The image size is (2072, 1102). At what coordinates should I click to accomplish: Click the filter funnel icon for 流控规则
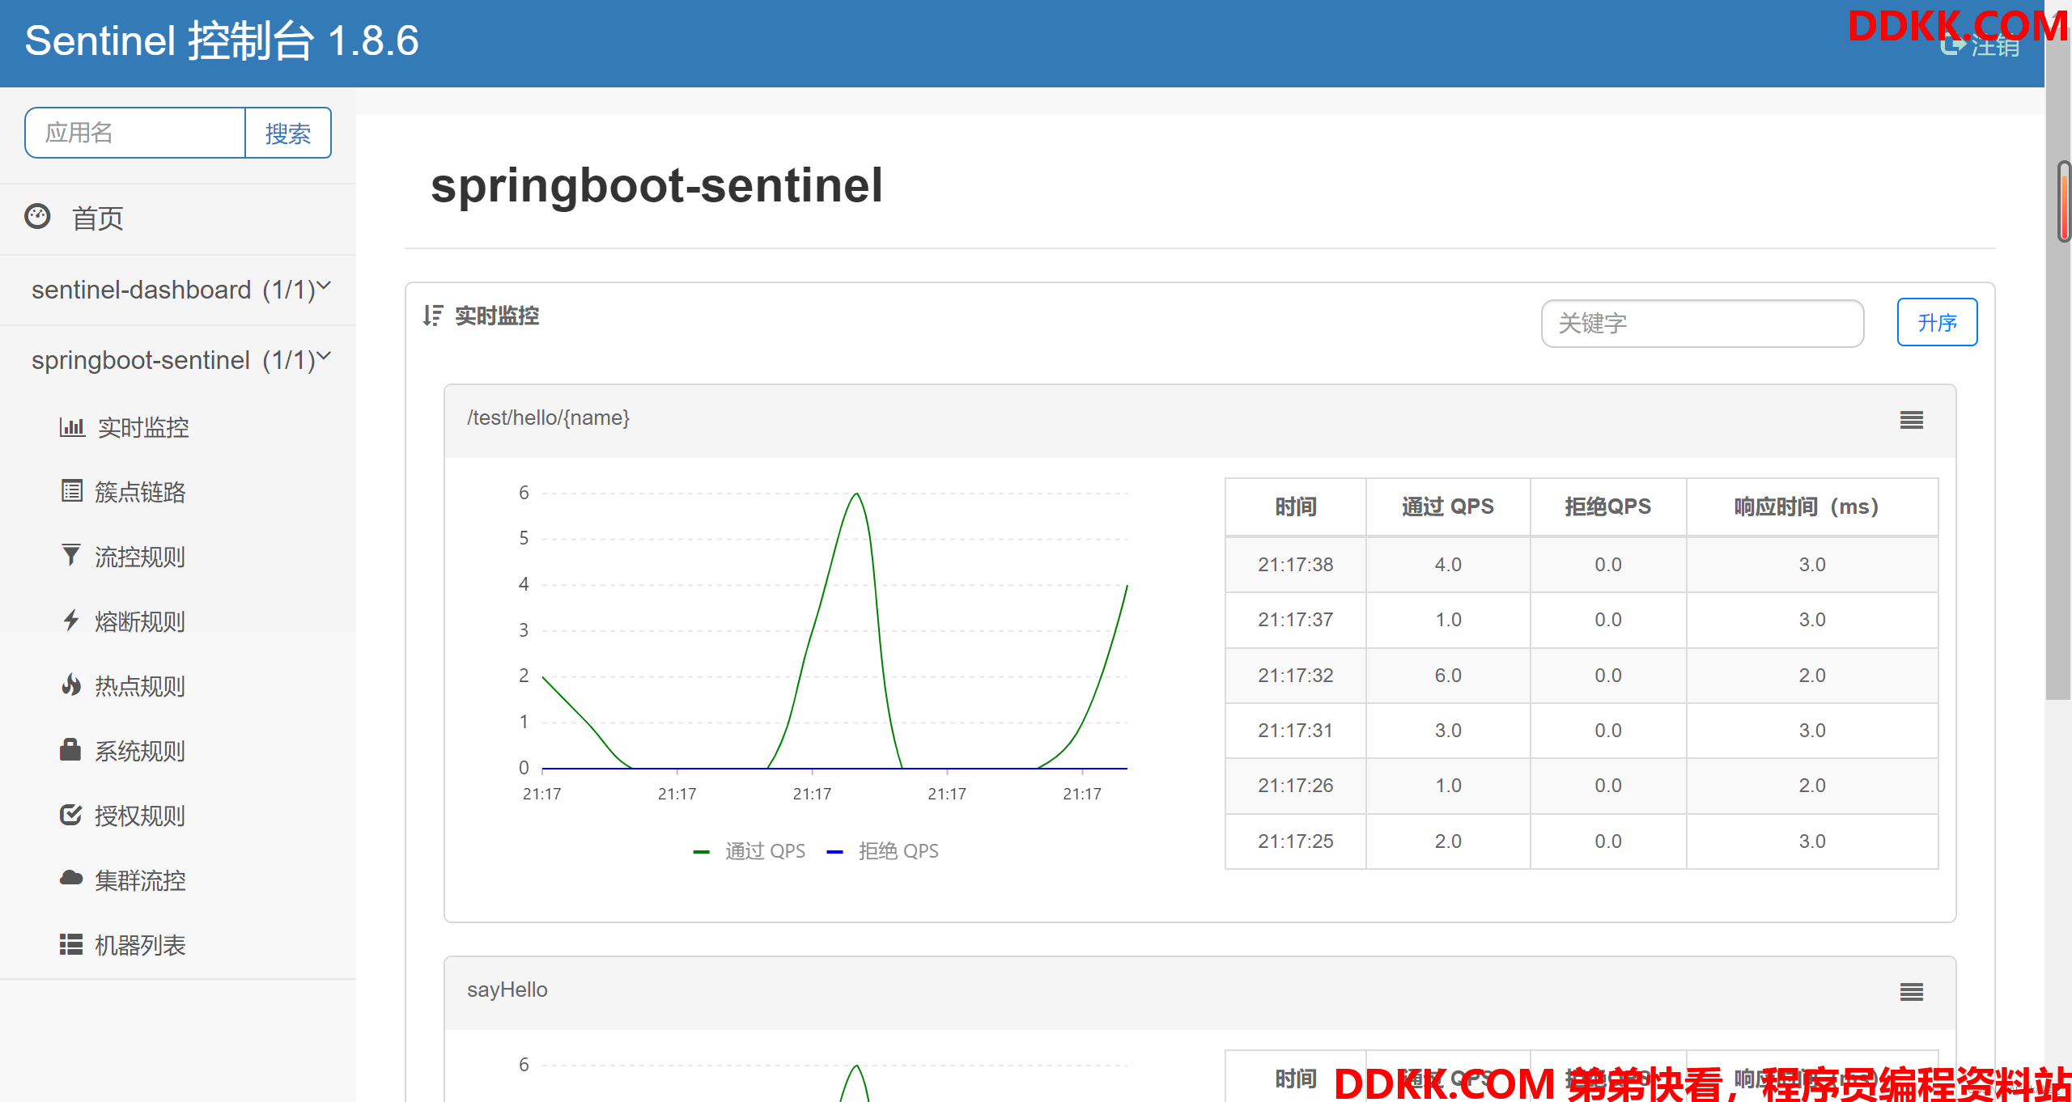tap(71, 555)
